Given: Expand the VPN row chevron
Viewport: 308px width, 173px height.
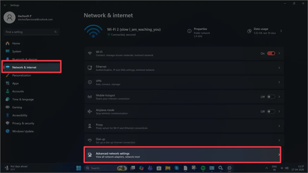Looking at the screenshot, I should 279,82.
